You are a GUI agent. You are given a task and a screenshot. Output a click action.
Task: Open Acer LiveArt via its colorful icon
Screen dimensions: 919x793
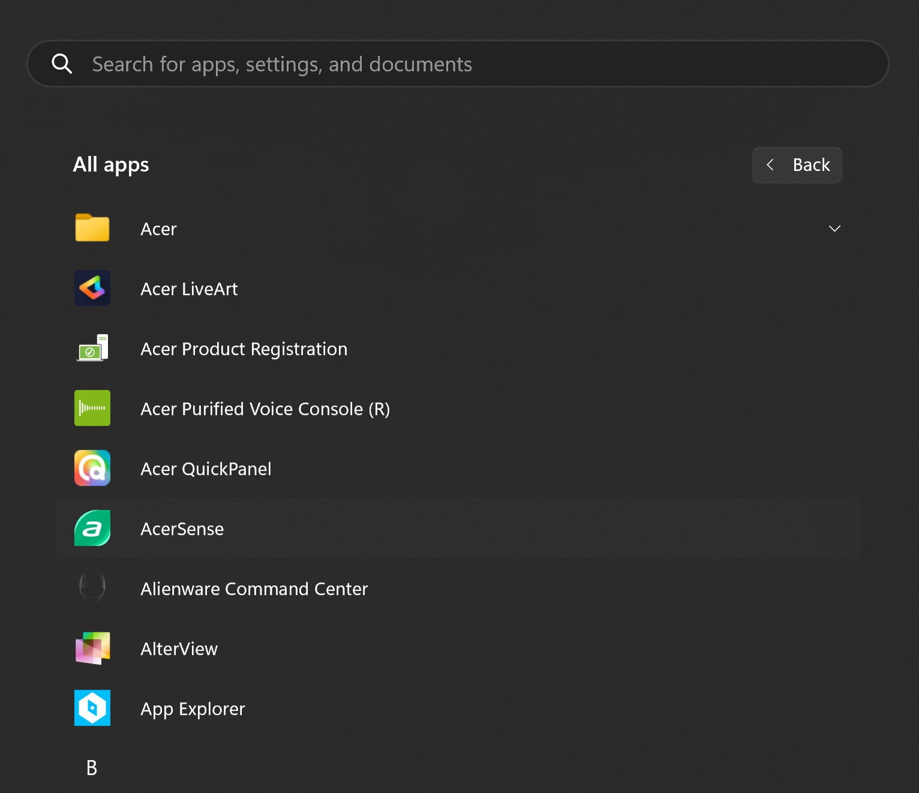pos(92,288)
